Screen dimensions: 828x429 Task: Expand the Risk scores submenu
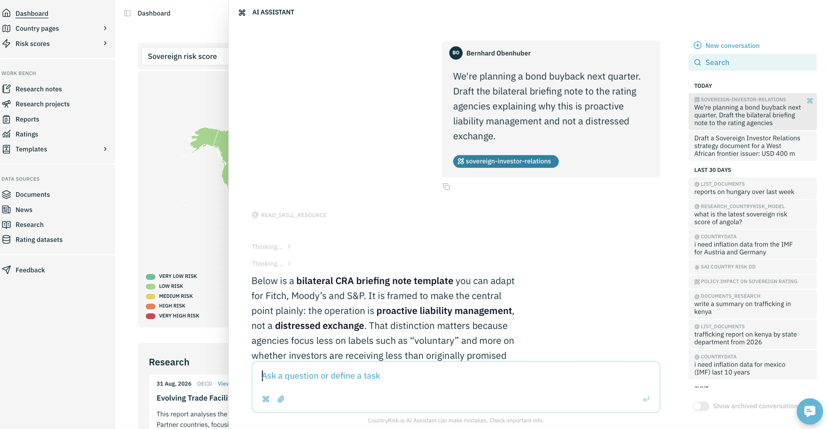coord(105,43)
